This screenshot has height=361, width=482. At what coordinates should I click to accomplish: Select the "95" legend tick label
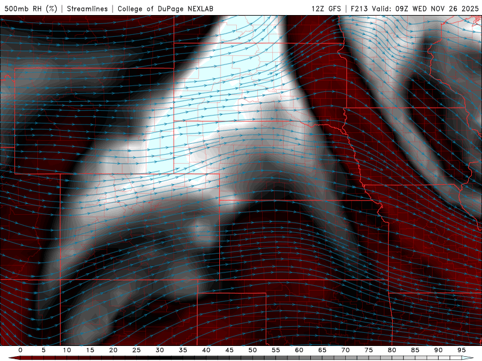pos(462,350)
